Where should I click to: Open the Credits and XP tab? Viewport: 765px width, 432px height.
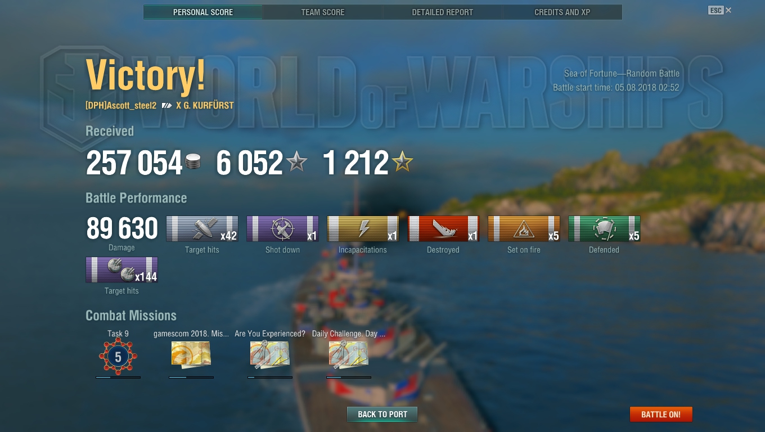562,12
